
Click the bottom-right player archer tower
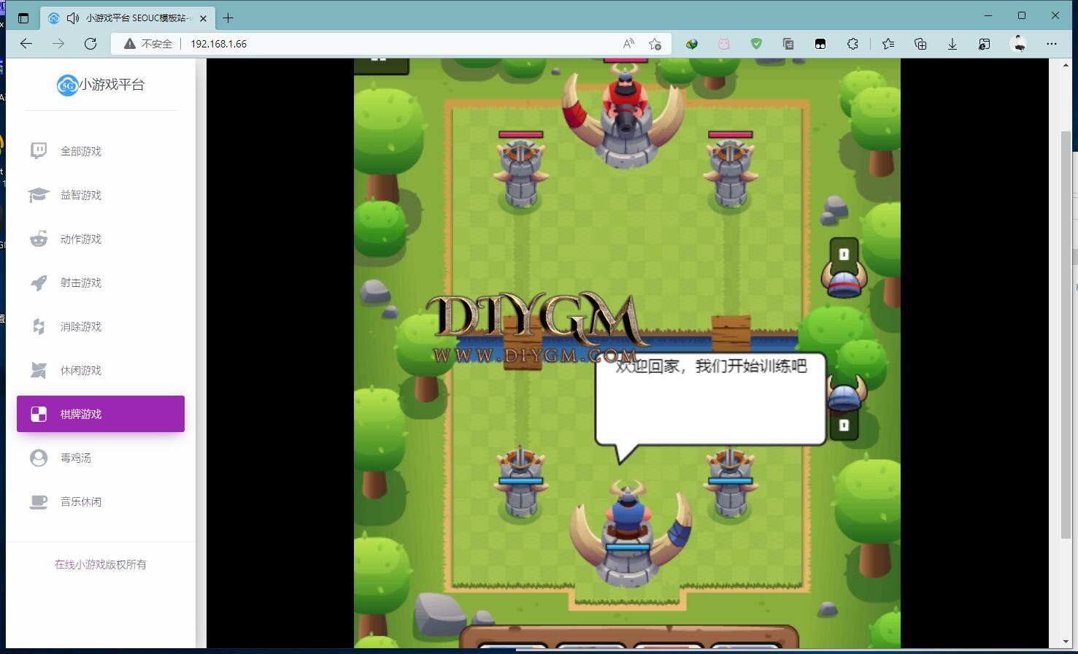click(x=730, y=482)
